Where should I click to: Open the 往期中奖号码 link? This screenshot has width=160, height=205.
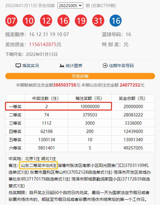click(121, 66)
